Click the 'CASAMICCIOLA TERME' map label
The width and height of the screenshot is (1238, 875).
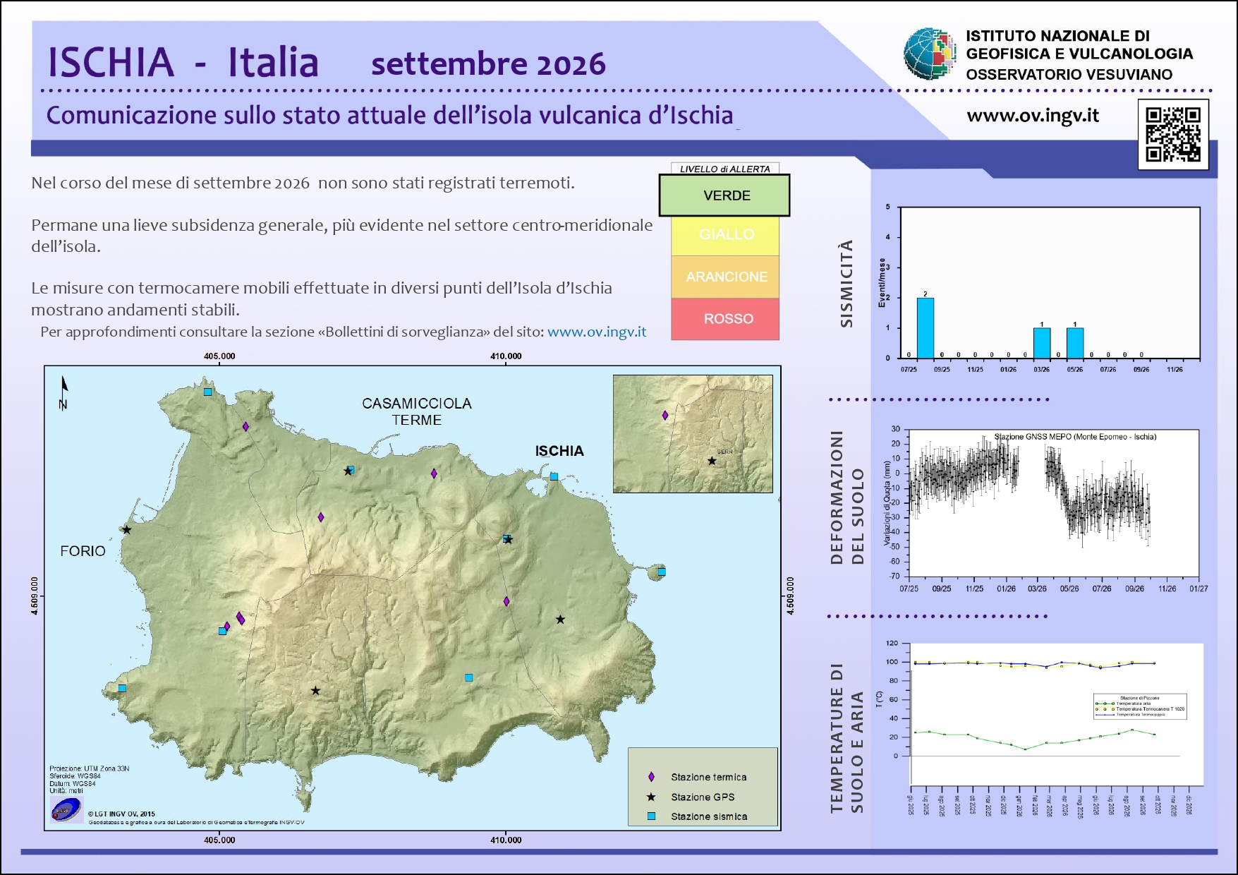(417, 411)
